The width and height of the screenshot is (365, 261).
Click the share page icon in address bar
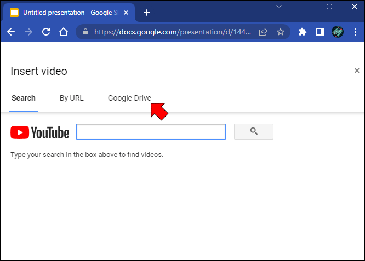pyautogui.click(x=263, y=32)
